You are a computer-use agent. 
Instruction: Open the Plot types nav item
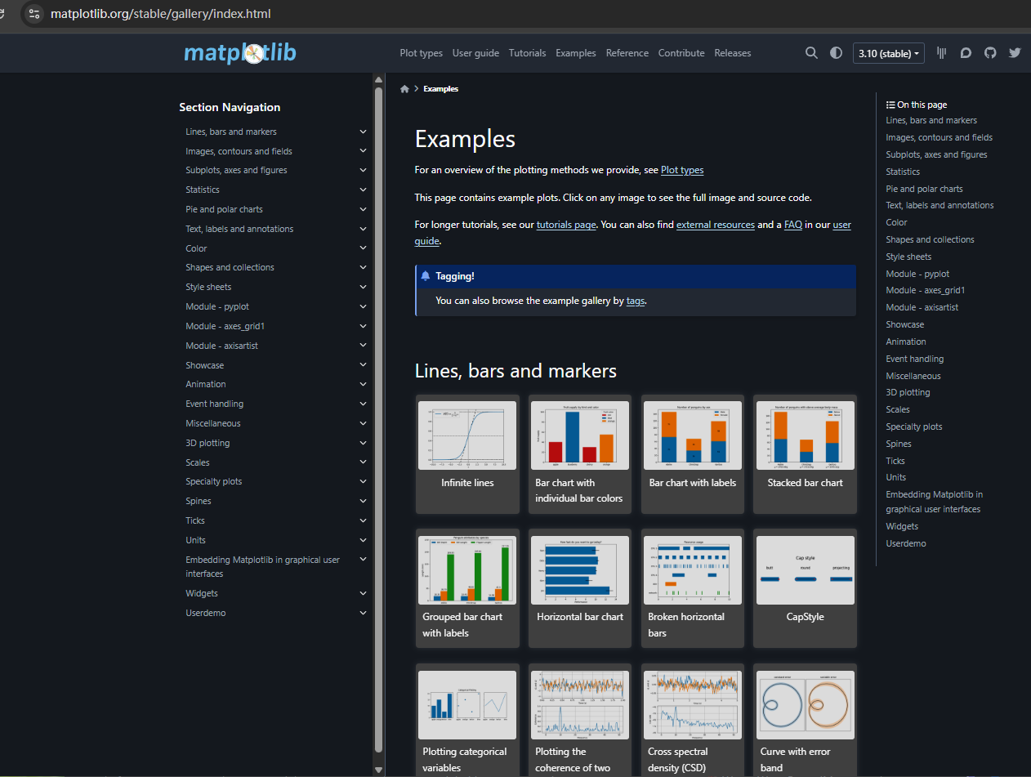pyautogui.click(x=422, y=53)
